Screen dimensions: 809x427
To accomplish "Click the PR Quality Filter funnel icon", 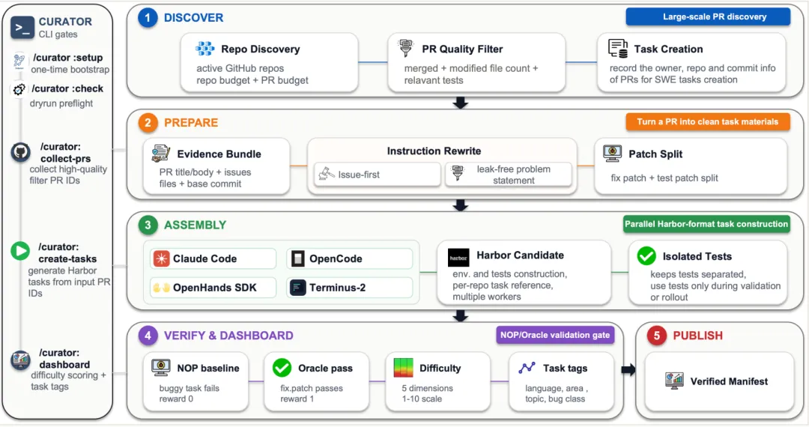I will point(406,47).
